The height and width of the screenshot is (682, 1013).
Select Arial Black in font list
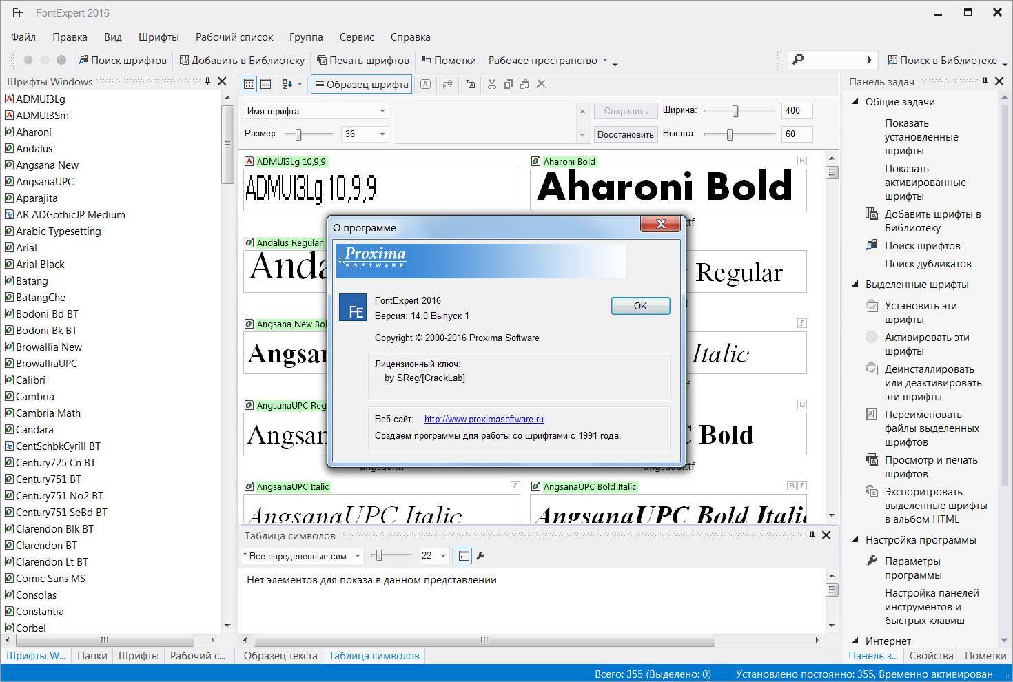(40, 264)
